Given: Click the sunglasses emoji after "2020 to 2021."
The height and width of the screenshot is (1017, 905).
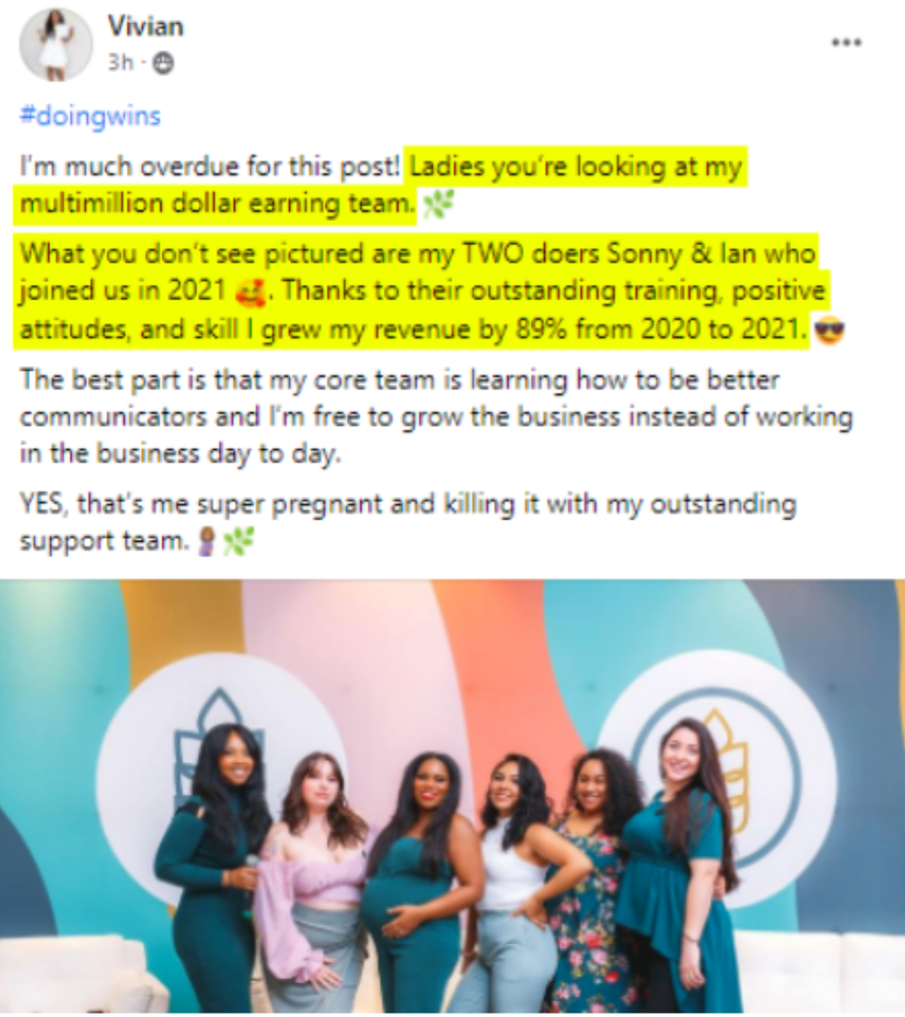Looking at the screenshot, I should click(x=829, y=331).
